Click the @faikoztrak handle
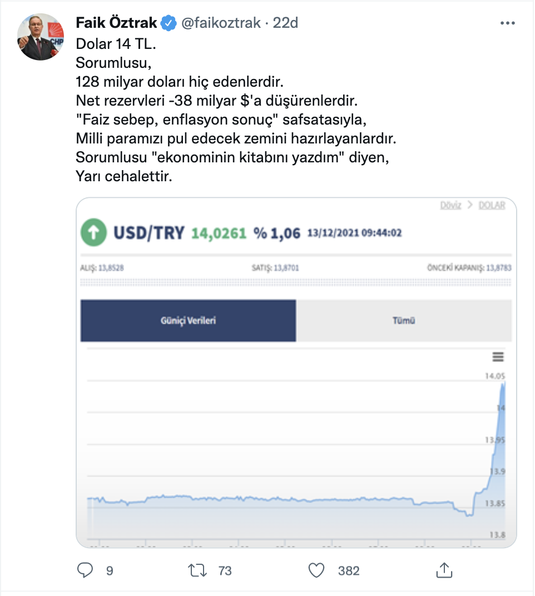This screenshot has width=535, height=596. point(221,23)
